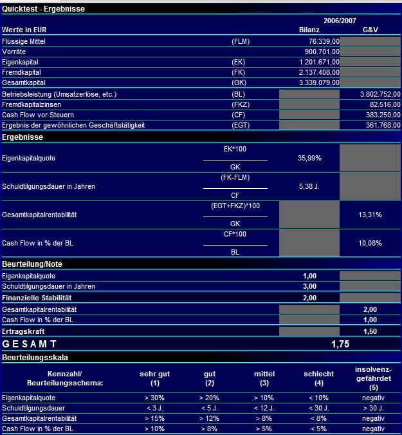Select the Betriebsleistung value 3.802.752,00
The width and height of the screenshot is (402, 435).
380,94
